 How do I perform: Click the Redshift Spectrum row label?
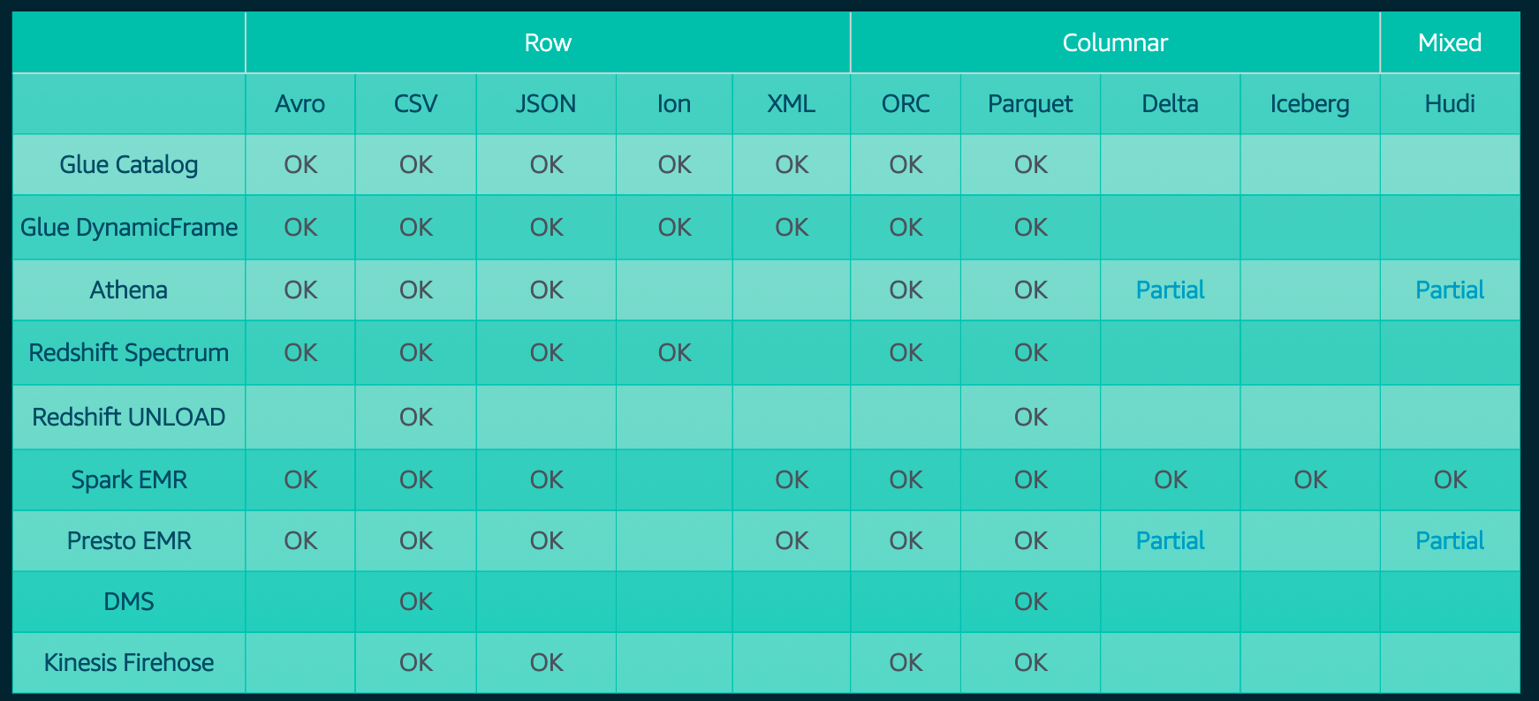click(x=129, y=353)
